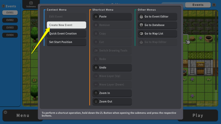Click the Redo shortcut entry

[x=112, y=59]
